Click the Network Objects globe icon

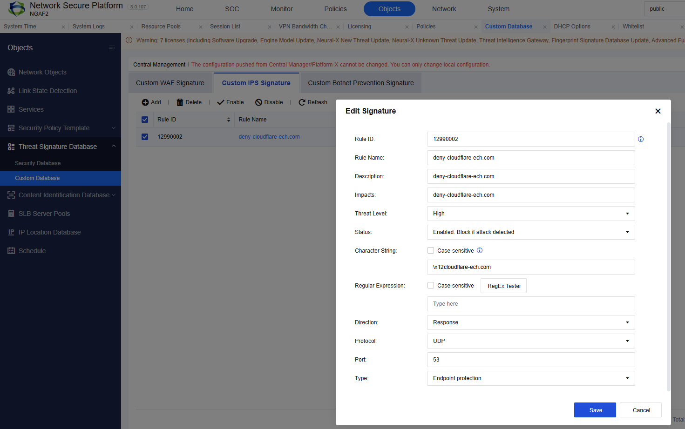pos(11,72)
